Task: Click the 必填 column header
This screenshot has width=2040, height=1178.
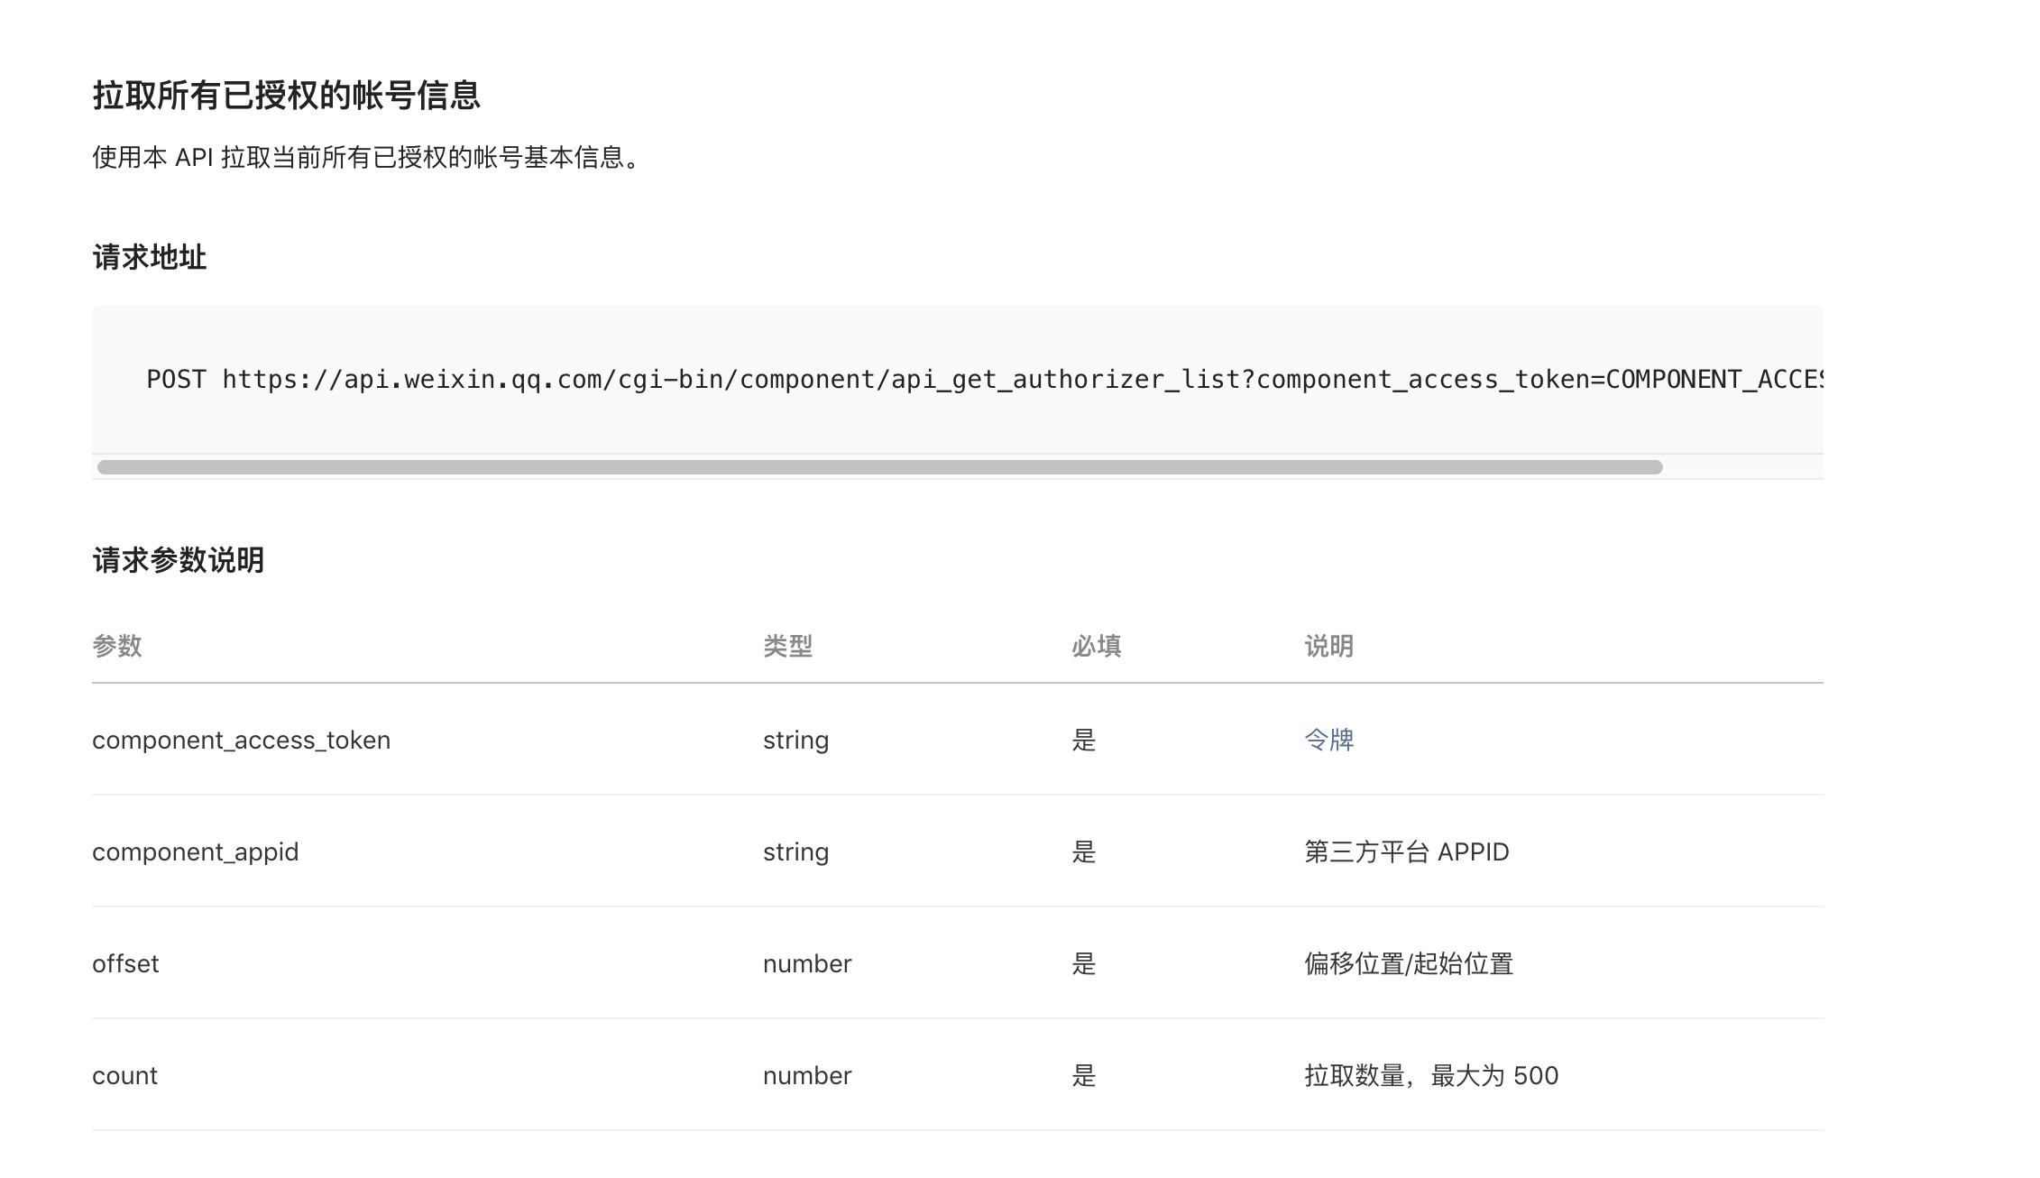Action: pyautogui.click(x=1096, y=646)
